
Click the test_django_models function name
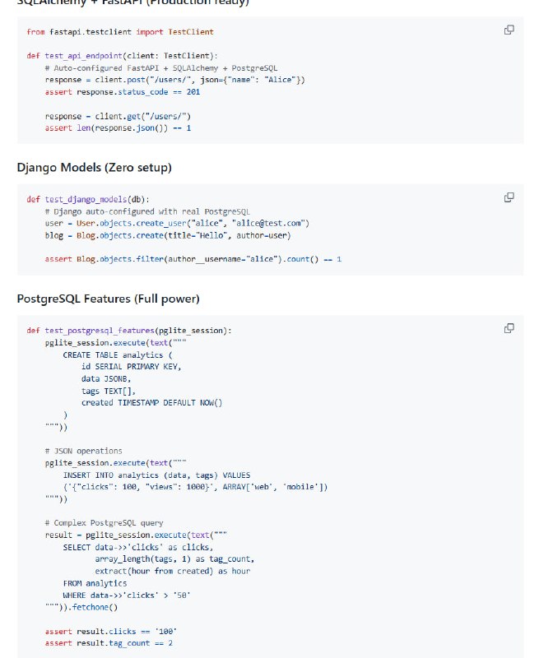tap(86, 199)
